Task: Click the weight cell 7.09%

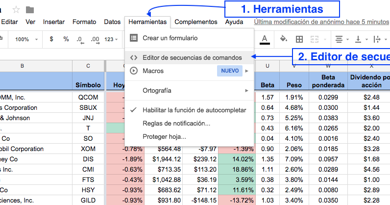Action: 294,159
